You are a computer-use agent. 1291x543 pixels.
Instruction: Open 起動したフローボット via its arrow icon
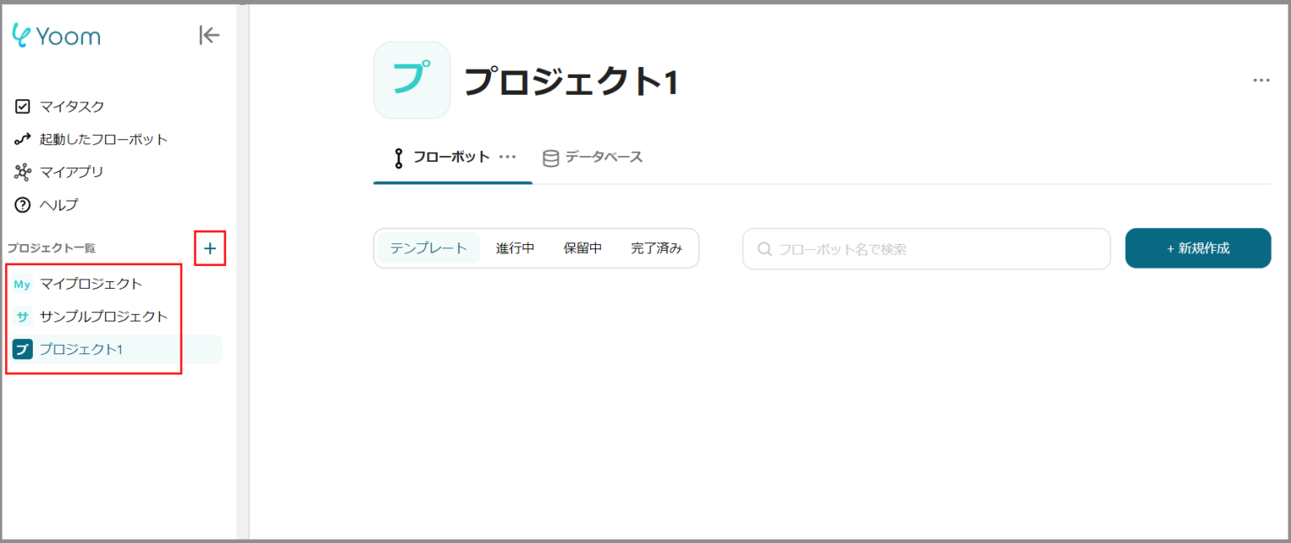pyautogui.click(x=23, y=138)
